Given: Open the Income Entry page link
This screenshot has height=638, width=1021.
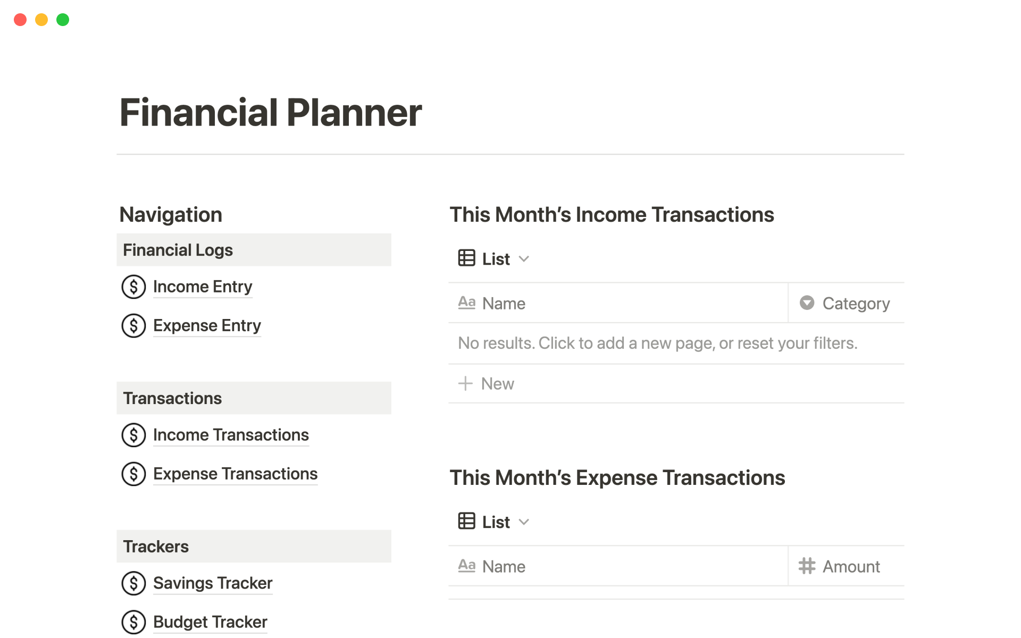Looking at the screenshot, I should (x=203, y=287).
